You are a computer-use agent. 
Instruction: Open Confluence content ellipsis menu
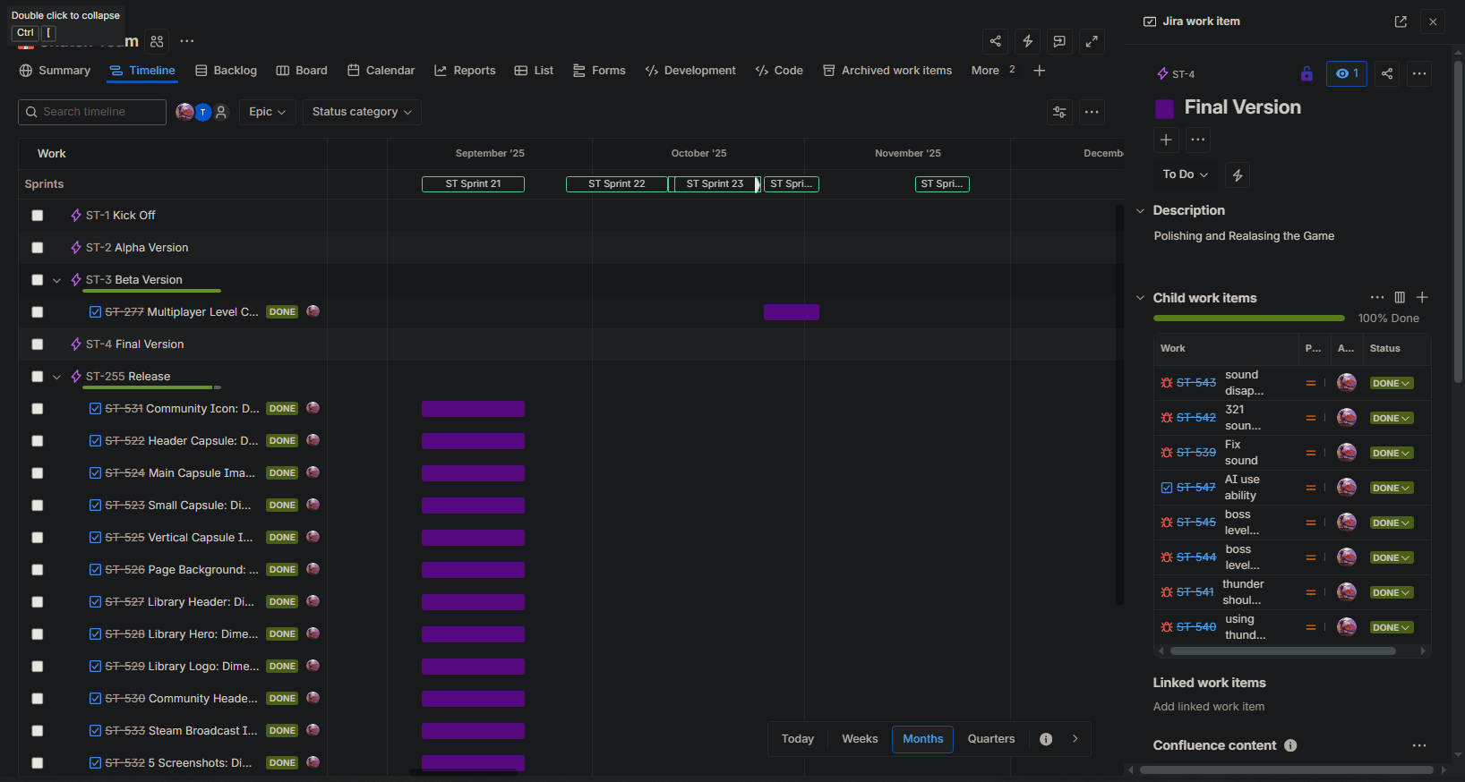tap(1419, 745)
